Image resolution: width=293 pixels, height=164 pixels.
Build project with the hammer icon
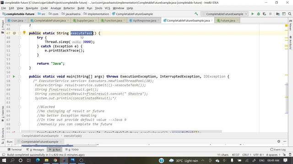196,14
